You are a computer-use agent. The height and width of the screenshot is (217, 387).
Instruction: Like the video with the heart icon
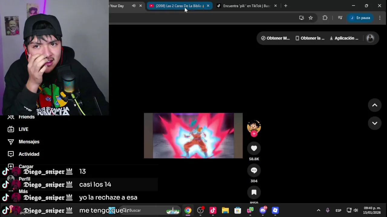tap(254, 148)
